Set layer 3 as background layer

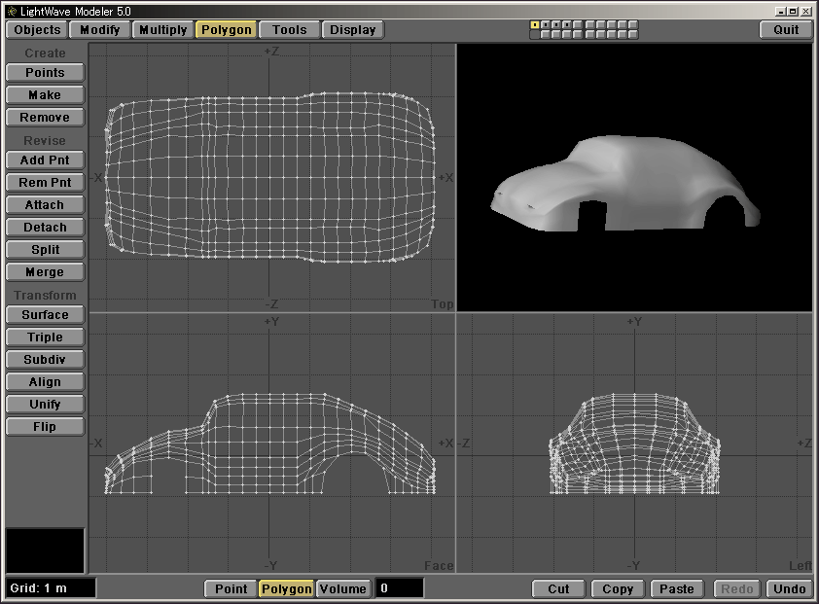pyautogui.click(x=556, y=35)
